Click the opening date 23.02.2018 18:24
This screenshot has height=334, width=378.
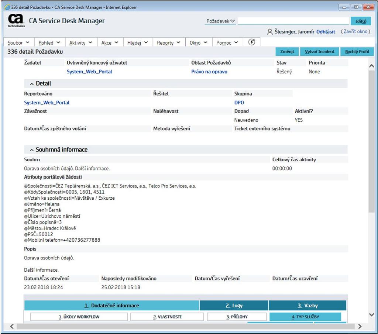(x=44, y=287)
